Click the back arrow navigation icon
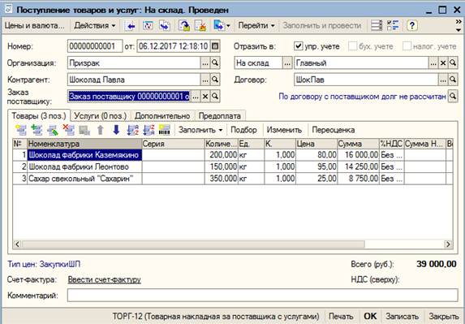This screenshot has height=324, width=465. coord(130,26)
